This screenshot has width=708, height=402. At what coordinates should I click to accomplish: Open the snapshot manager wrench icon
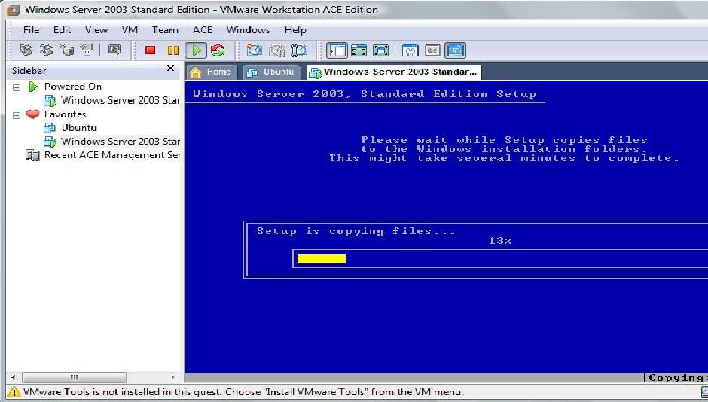[299, 50]
